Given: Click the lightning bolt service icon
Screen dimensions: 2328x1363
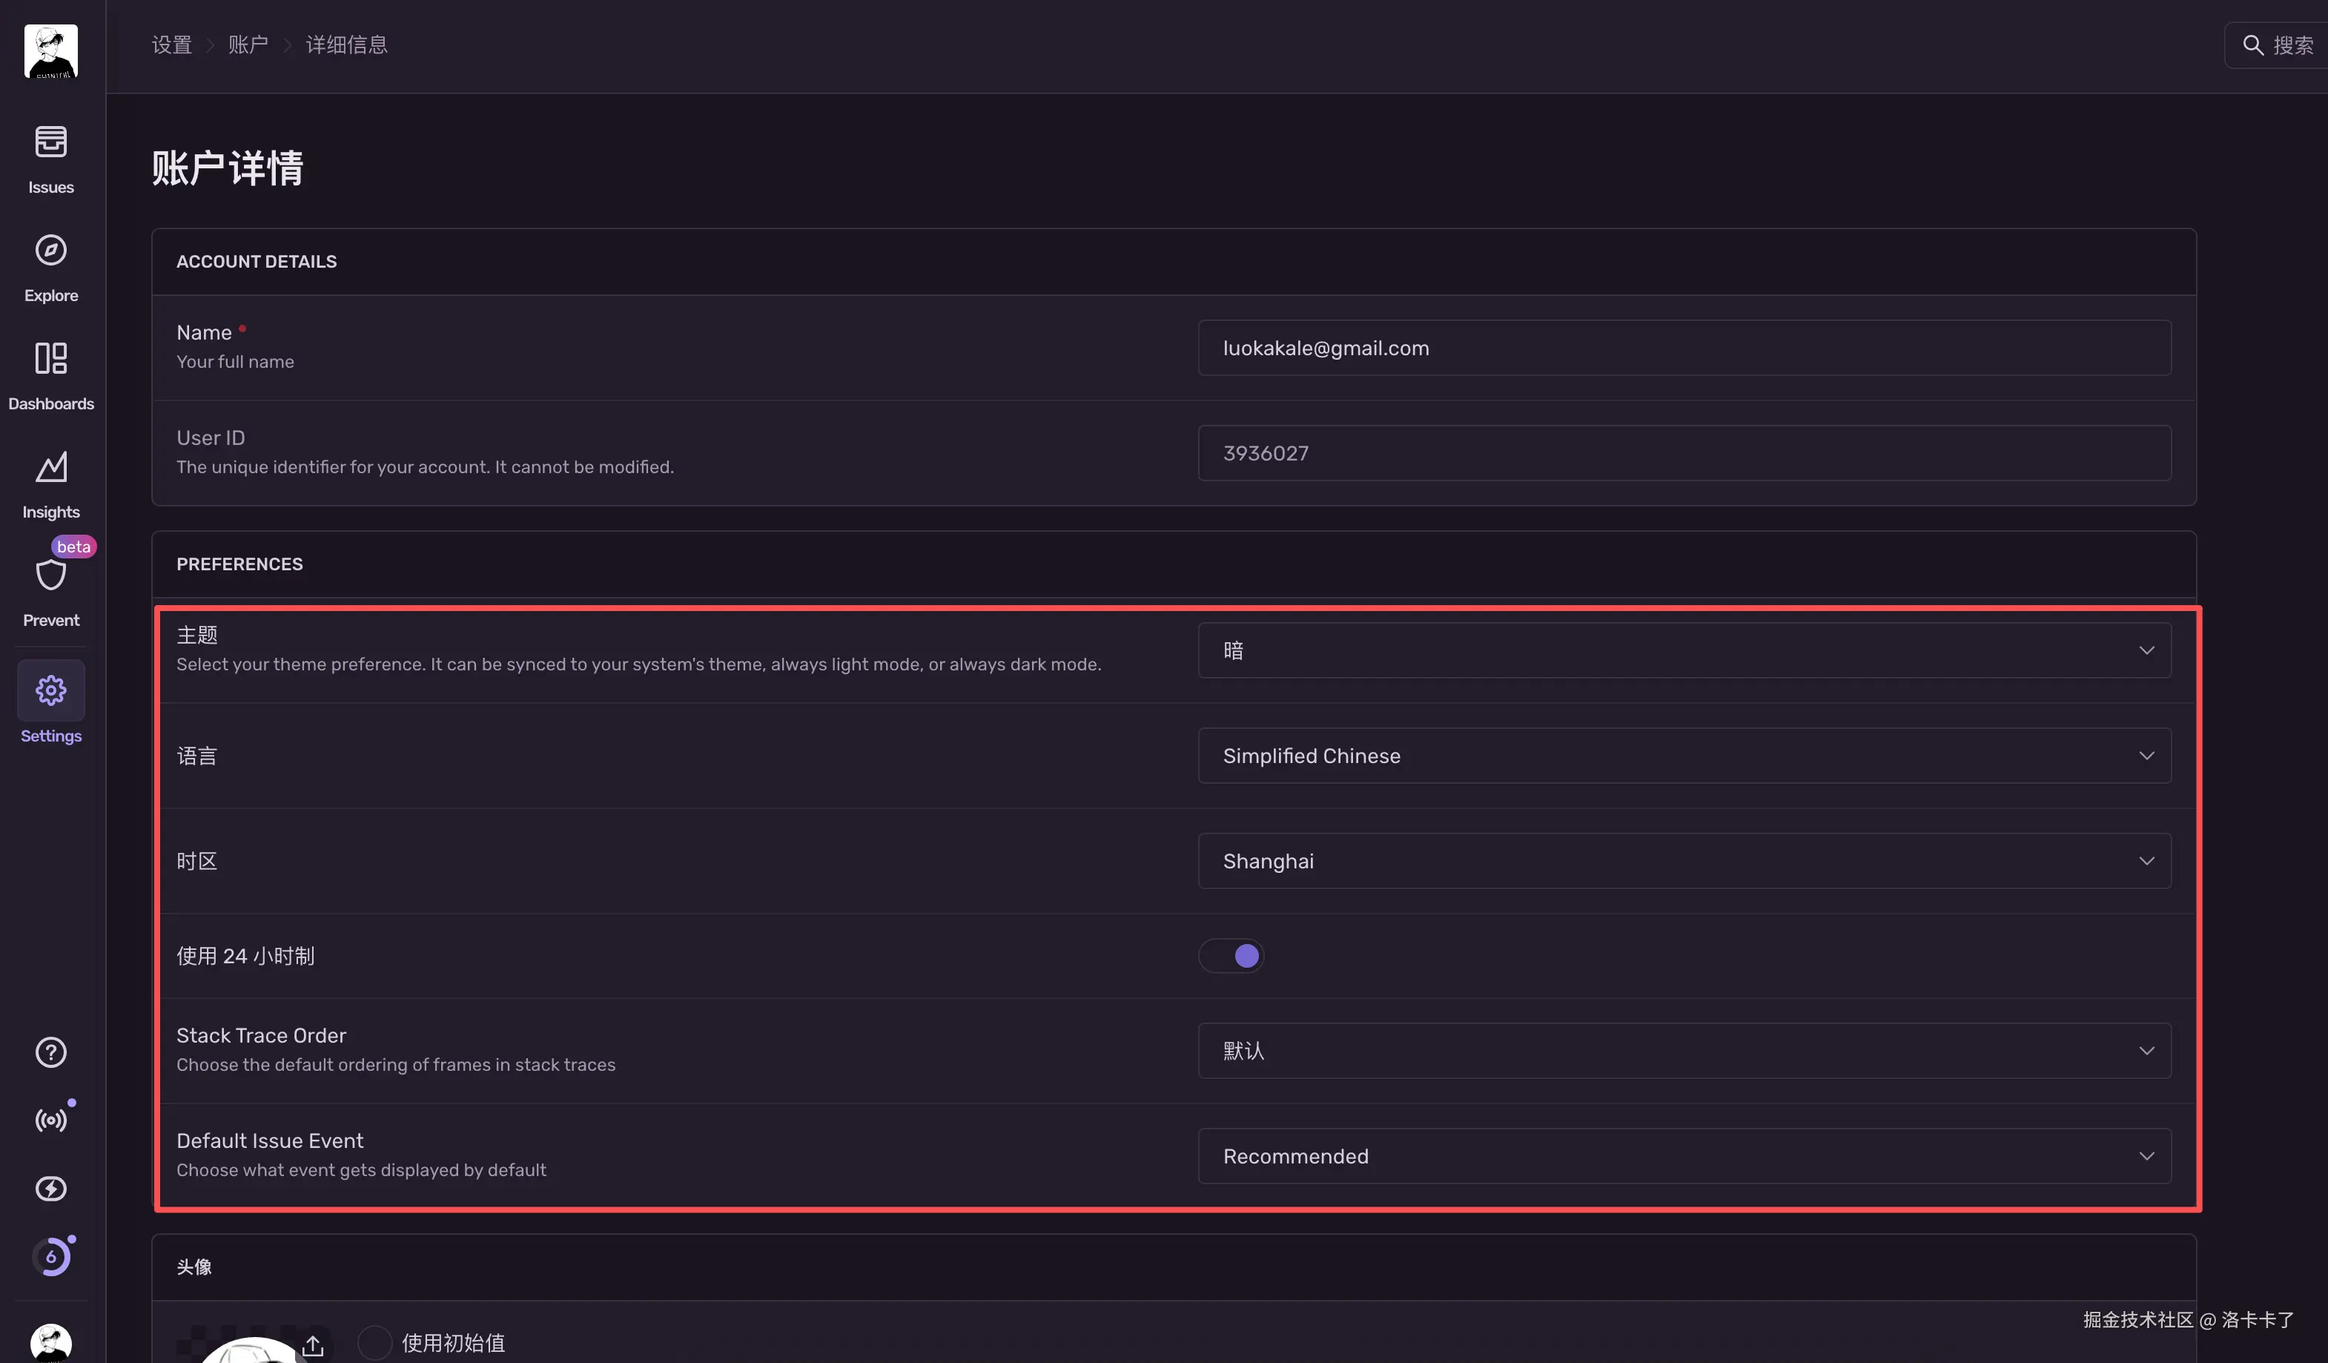Looking at the screenshot, I should (51, 1188).
